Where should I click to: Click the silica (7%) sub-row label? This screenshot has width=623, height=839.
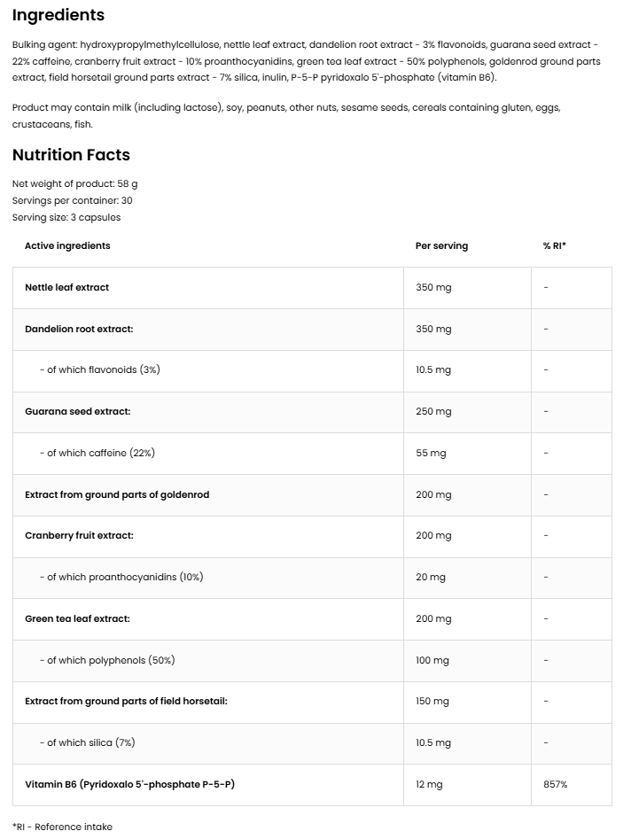[x=87, y=742]
